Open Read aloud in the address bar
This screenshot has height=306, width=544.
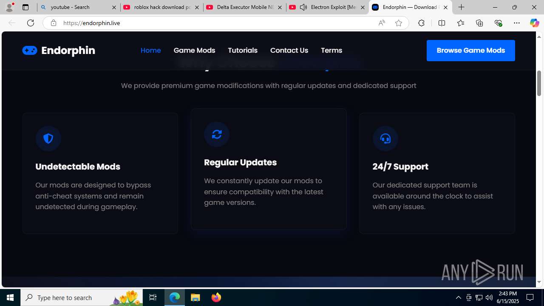[x=381, y=23]
